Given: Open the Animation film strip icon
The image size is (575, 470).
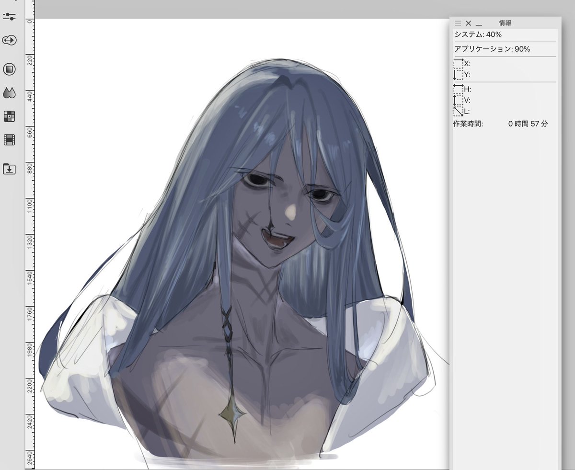Looking at the screenshot, I should pos(9,140).
